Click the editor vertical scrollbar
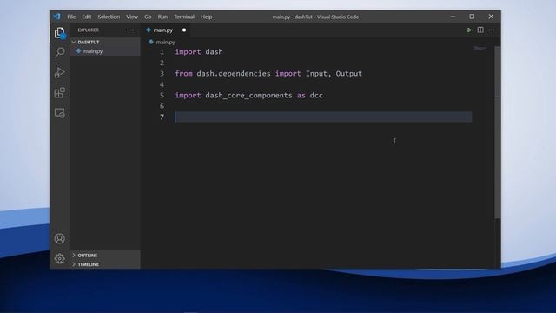Screen dimensions: 556x313 tap(498, 132)
